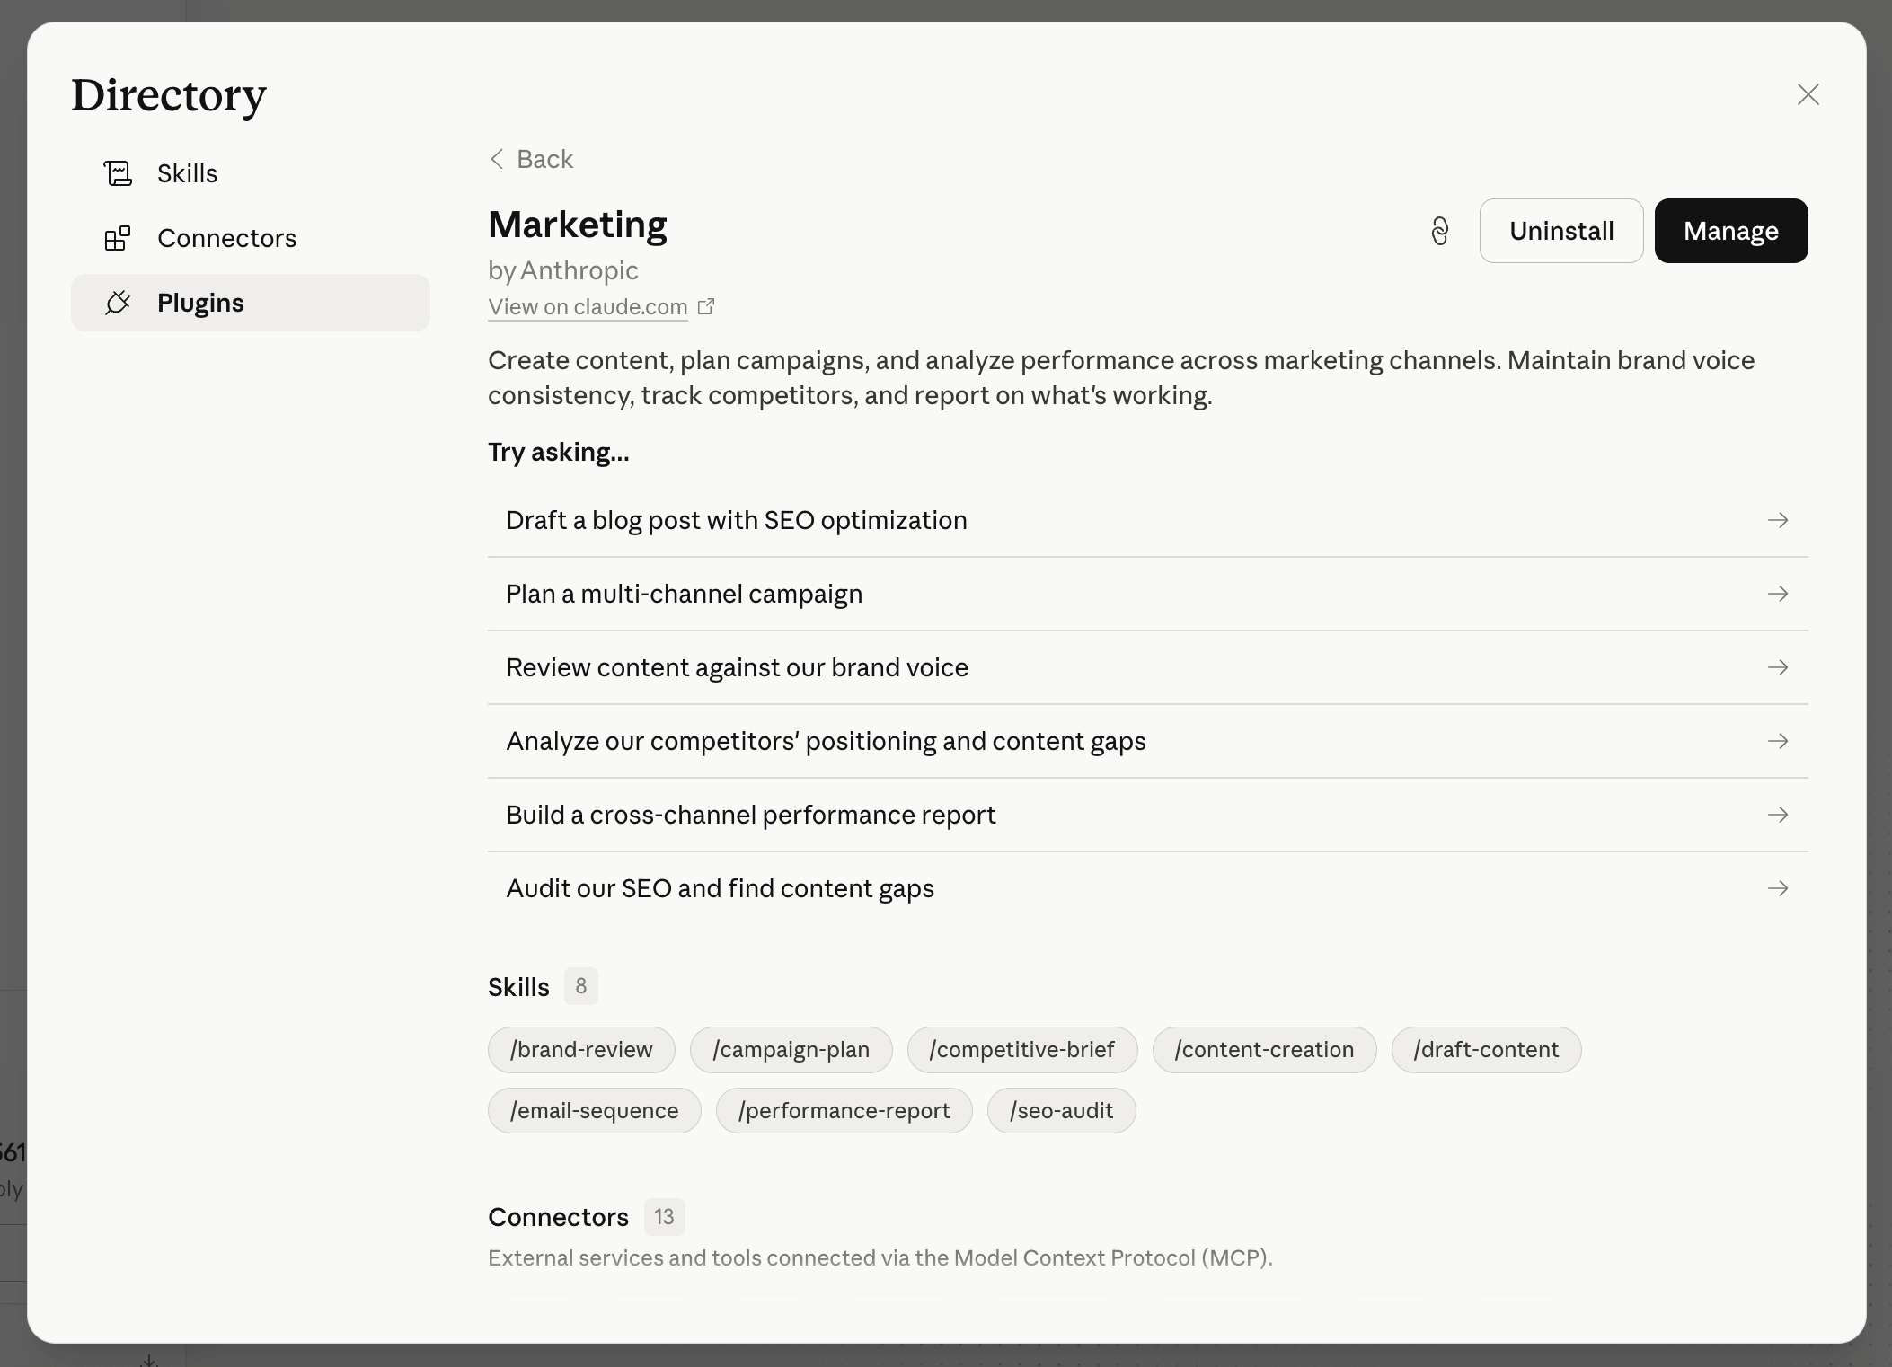Select the /seo-audit skill chip
The height and width of the screenshot is (1367, 1892).
coord(1062,1111)
